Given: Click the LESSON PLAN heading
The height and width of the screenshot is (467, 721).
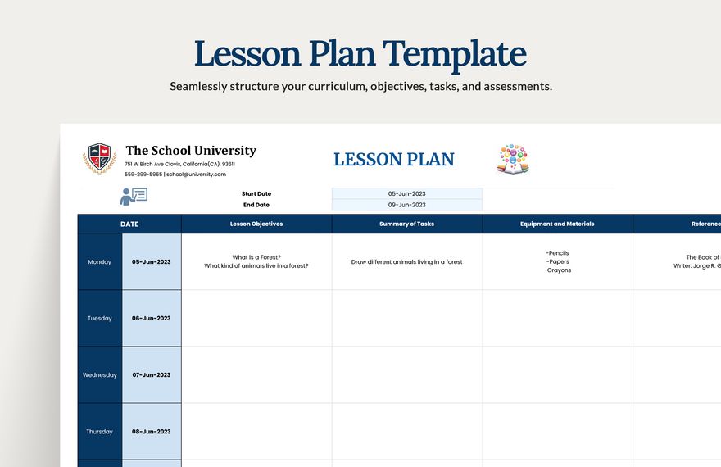Looking at the screenshot, I should [394, 160].
